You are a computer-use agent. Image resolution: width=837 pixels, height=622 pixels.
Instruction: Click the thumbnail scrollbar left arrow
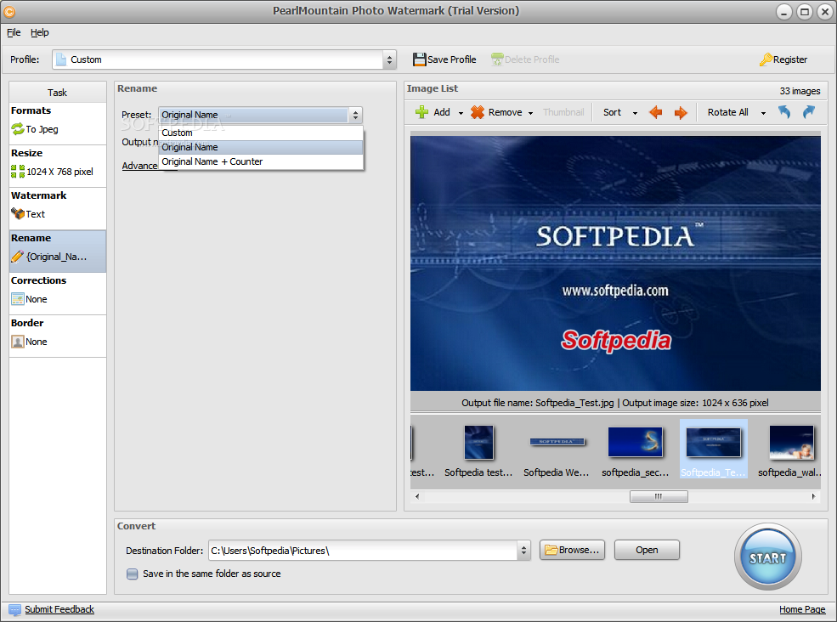417,496
